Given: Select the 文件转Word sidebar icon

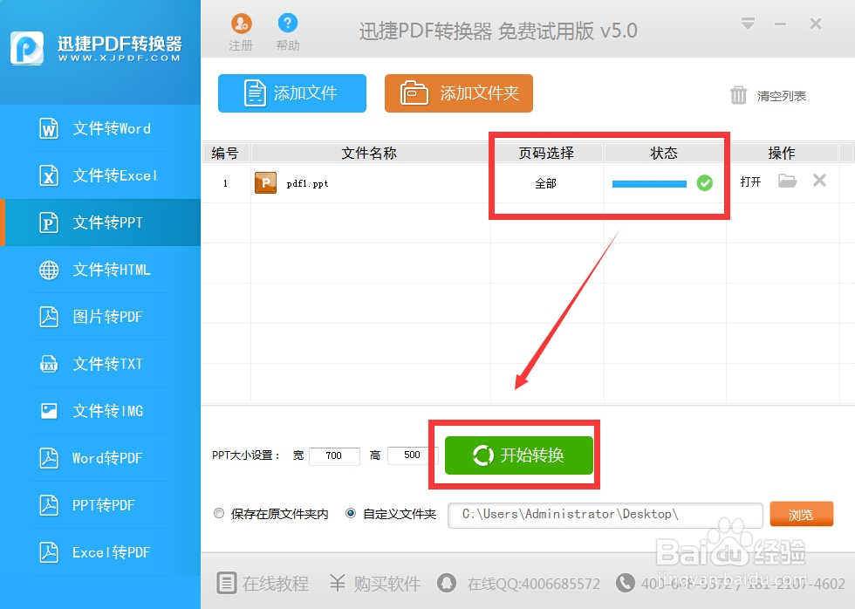Looking at the screenshot, I should point(48,127).
